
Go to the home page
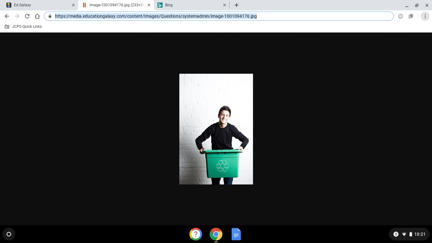[37, 16]
